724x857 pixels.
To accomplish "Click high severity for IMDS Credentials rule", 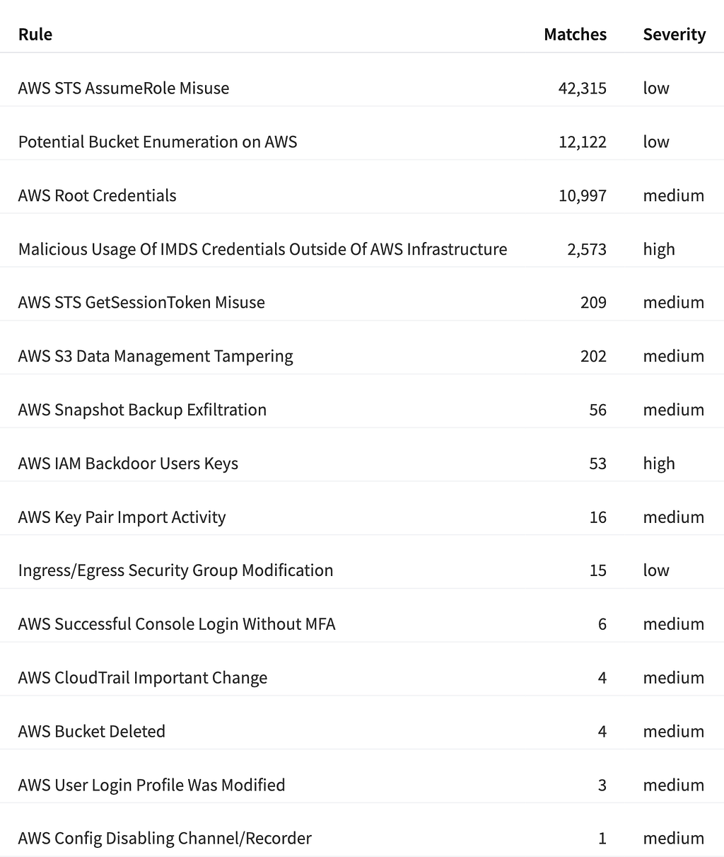I will (x=659, y=249).
